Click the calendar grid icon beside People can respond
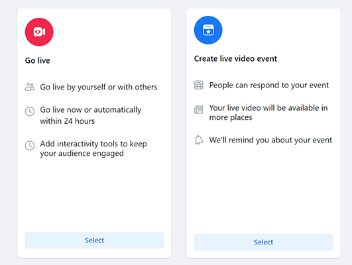352x265 pixels. coord(199,85)
